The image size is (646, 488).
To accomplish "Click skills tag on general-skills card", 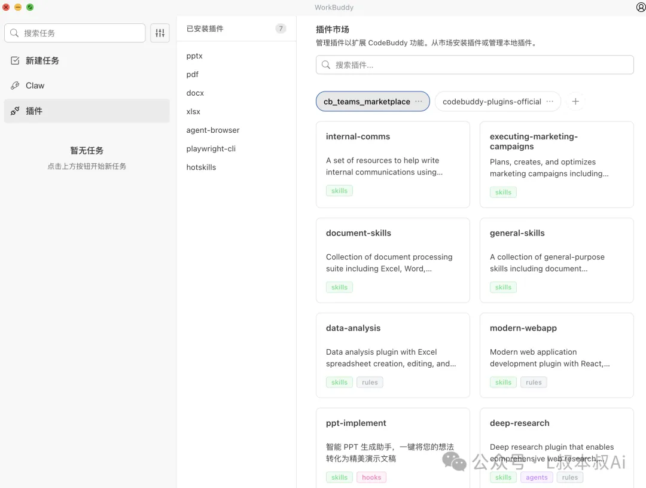I will point(503,287).
